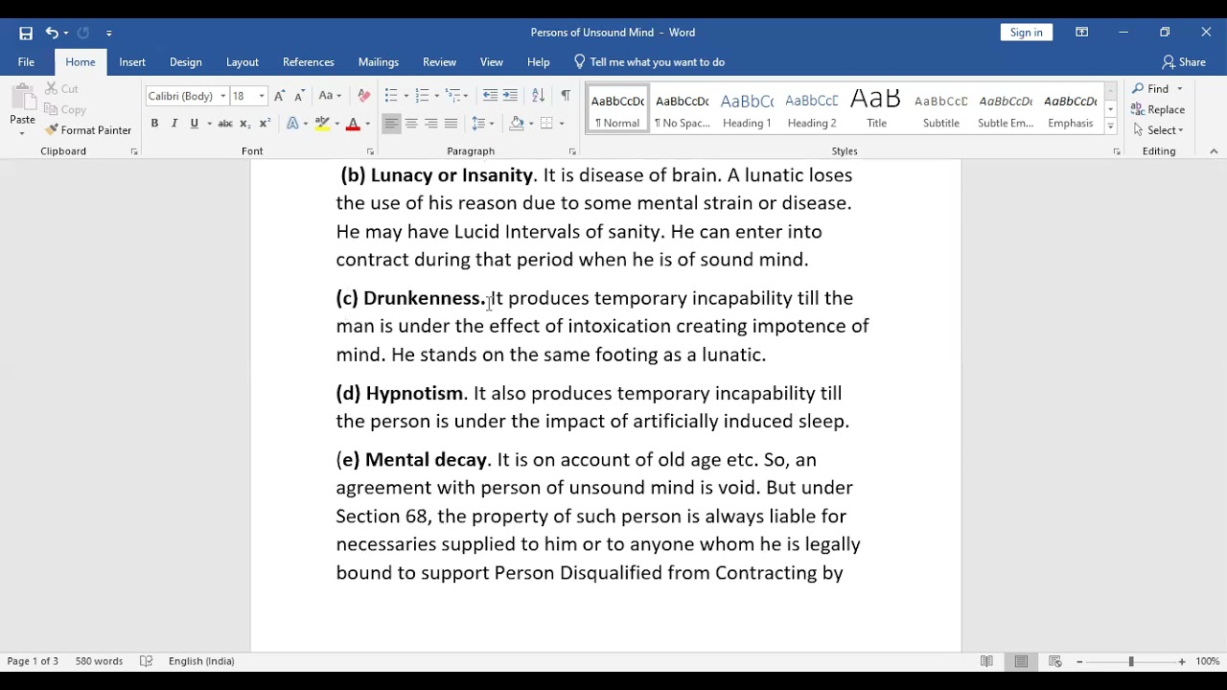Expand the Change Case menu
This screenshot has width=1227, height=690.
click(x=330, y=96)
